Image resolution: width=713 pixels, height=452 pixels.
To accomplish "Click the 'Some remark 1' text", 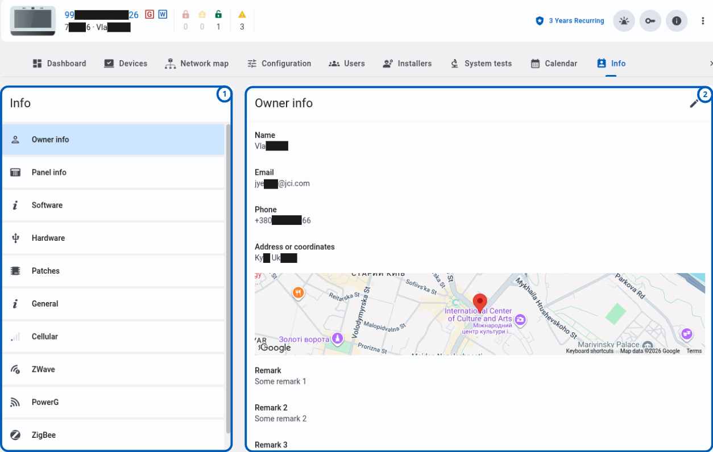I will tap(280, 382).
